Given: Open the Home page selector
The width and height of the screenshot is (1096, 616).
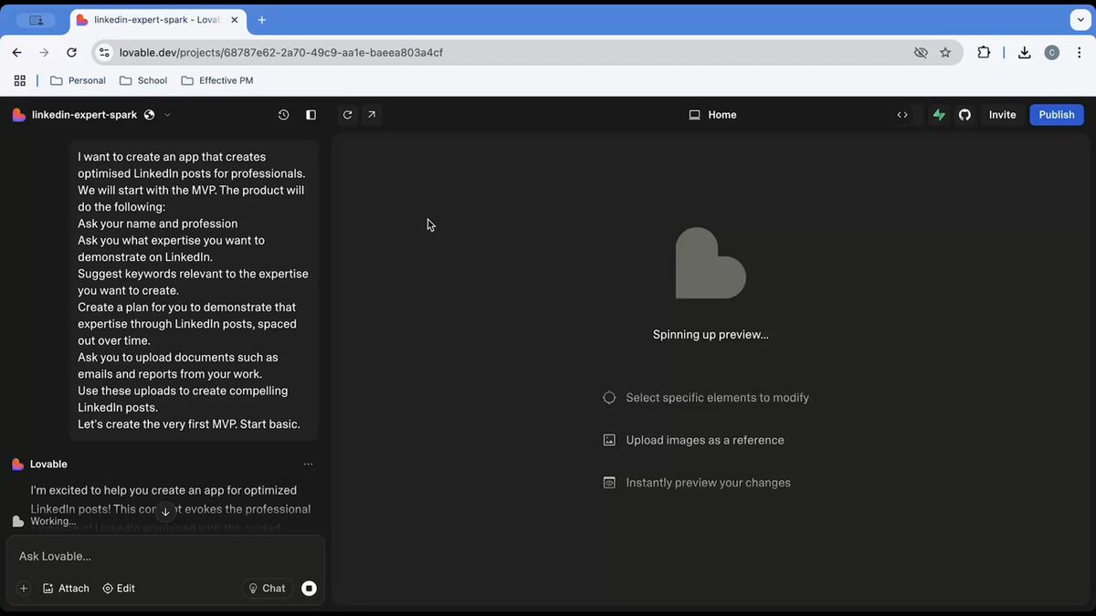Looking at the screenshot, I should [712, 115].
